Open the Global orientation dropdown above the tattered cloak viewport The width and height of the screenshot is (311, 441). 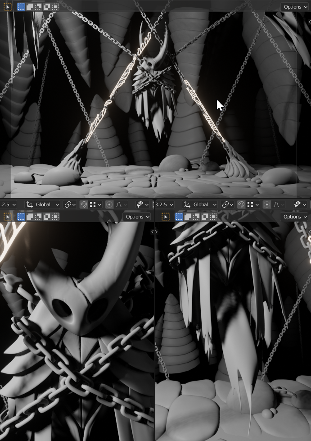click(200, 205)
